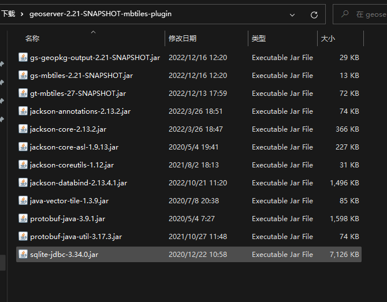Click the sort arrow above 名称 column
Image resolution: width=387 pixels, height=302 pixels.
click(x=93, y=32)
